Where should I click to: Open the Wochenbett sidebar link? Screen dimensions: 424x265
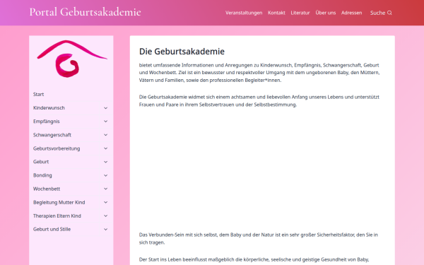point(47,189)
